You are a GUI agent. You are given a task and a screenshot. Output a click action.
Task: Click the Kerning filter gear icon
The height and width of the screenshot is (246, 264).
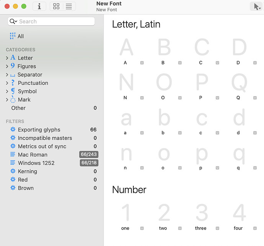point(13,171)
